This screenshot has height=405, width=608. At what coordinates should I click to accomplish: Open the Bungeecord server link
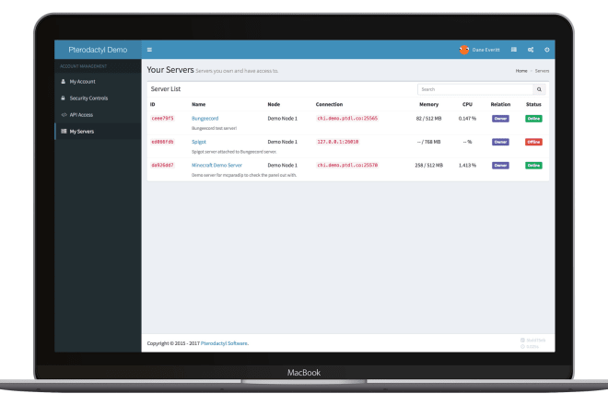(x=205, y=118)
